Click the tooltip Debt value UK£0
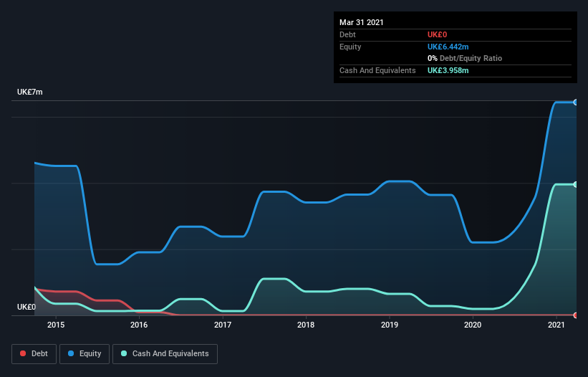Screen dimensions: 588x377 [438, 35]
